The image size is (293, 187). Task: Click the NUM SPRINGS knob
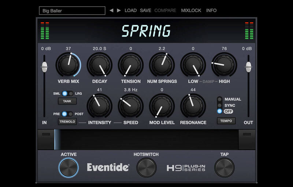162,65
